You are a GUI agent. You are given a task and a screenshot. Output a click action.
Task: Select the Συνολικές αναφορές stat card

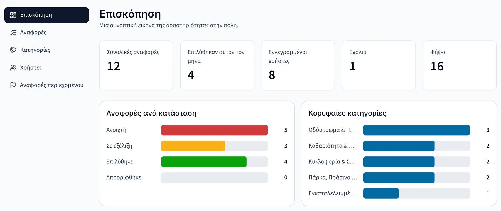[136, 66]
